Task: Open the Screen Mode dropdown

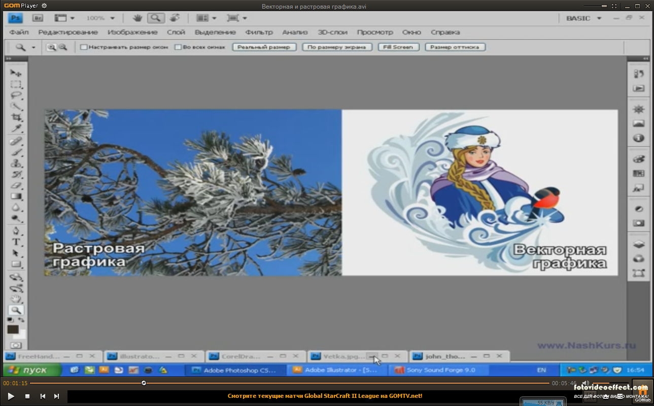Action: point(237,18)
